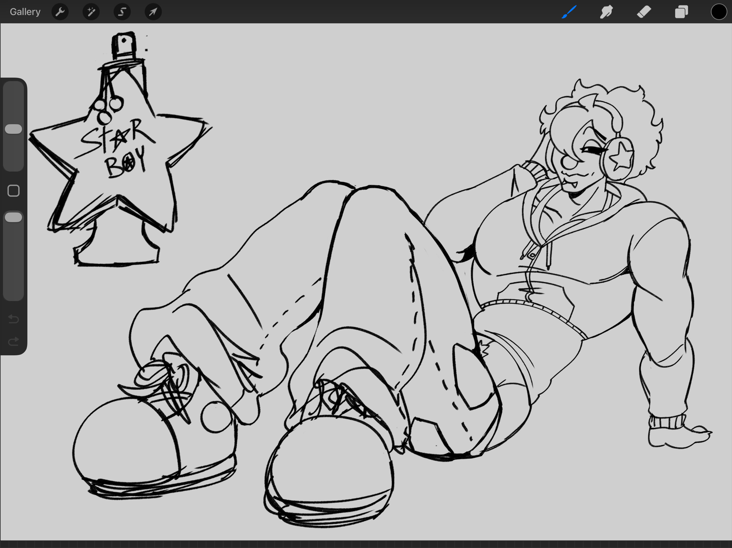
Task: Tap the square Modify button on sidebar
Action: point(14,190)
